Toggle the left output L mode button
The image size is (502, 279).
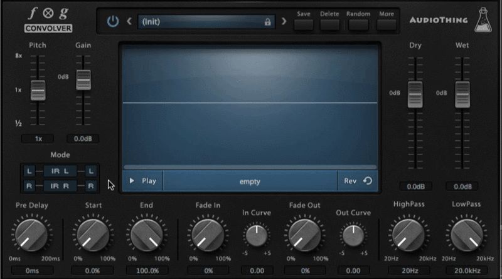[x=91, y=171]
